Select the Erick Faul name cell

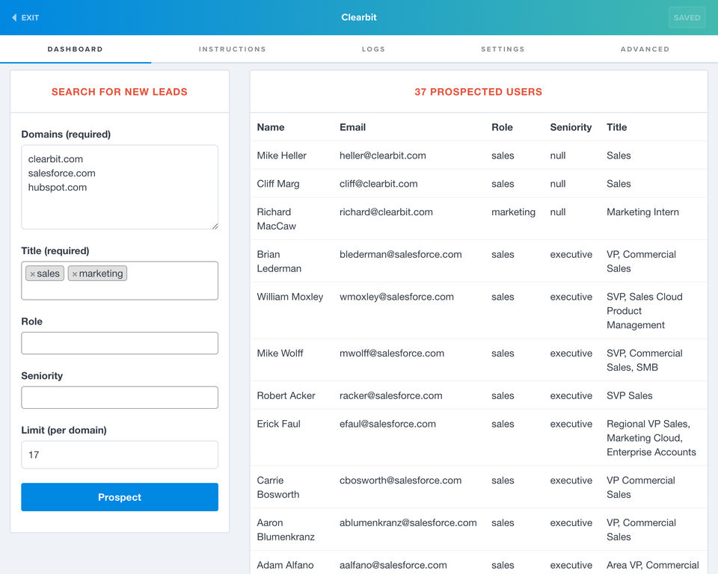(278, 424)
